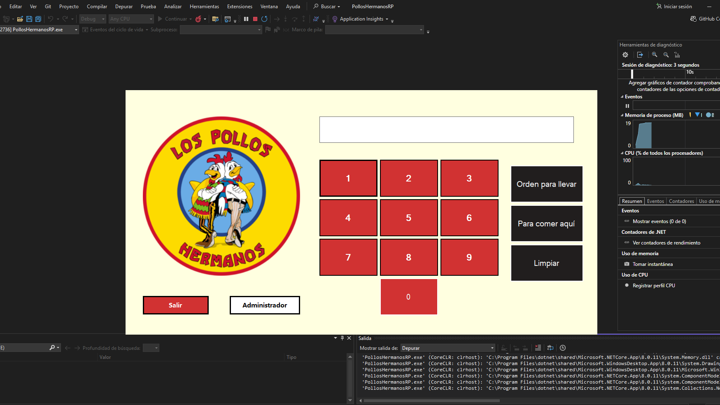Click the Find in Files folder icon
The image size is (720, 405).
pos(215,19)
